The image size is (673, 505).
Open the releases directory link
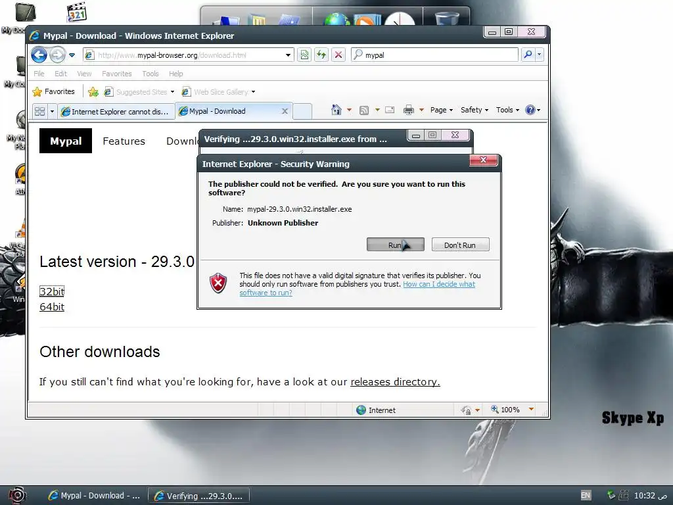395,382
